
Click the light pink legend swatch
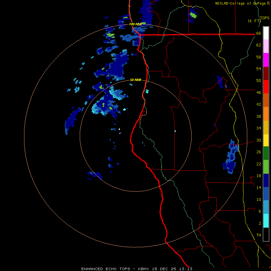tap(266, 46)
